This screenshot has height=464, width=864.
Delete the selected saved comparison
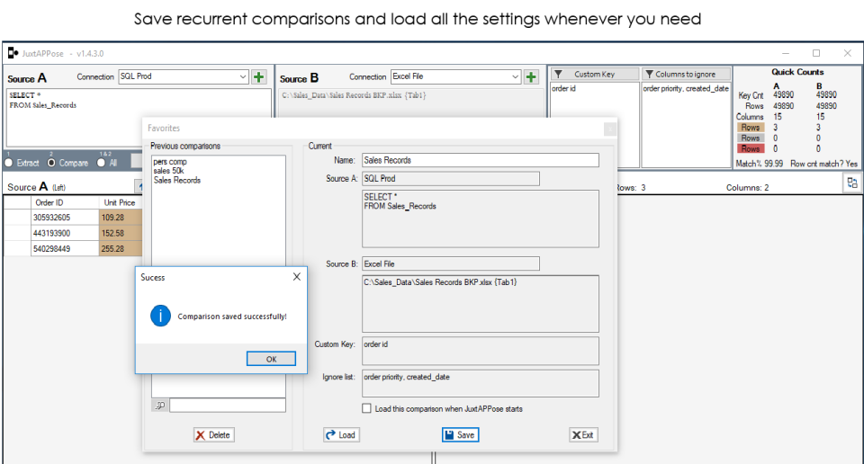[x=214, y=435]
